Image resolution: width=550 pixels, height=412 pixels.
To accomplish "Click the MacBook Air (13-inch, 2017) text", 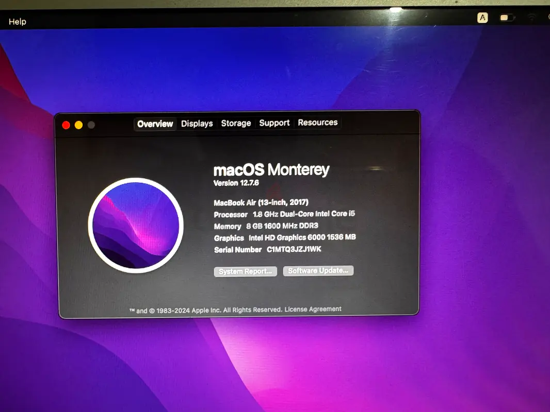I will tap(261, 202).
